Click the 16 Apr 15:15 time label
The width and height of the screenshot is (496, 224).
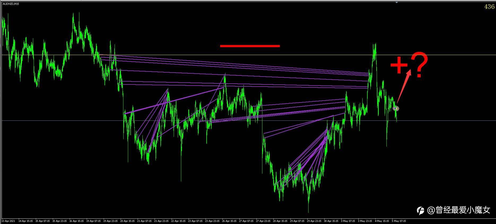click(x=76, y=221)
